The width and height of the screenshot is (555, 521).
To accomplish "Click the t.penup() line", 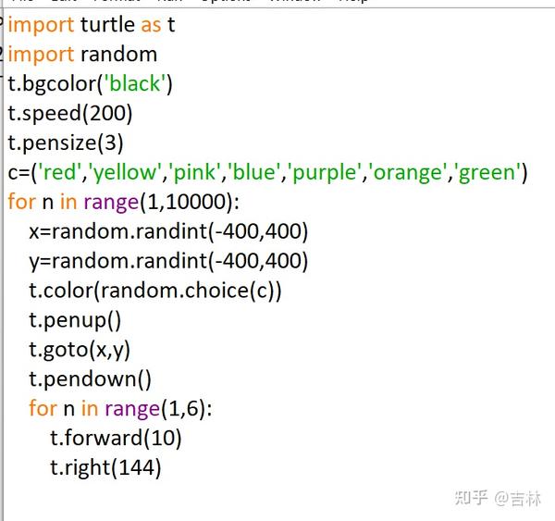I will [75, 321].
